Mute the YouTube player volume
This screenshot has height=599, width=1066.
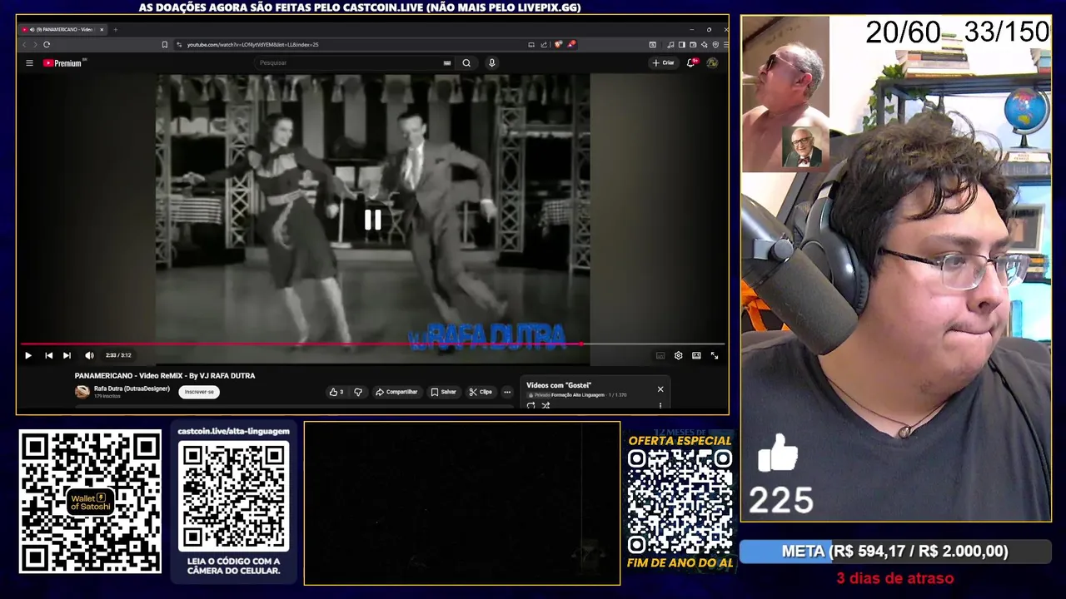click(89, 355)
